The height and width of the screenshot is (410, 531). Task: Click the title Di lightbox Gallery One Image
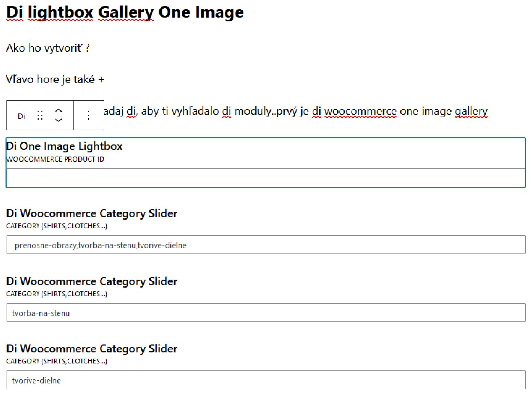125,12
